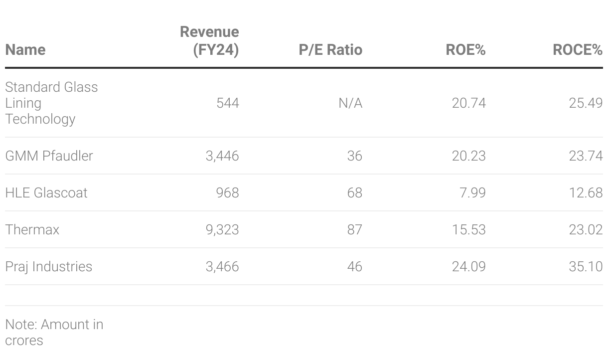Click the HLE Glascoat row name
608x363 pixels.
pos(46,193)
